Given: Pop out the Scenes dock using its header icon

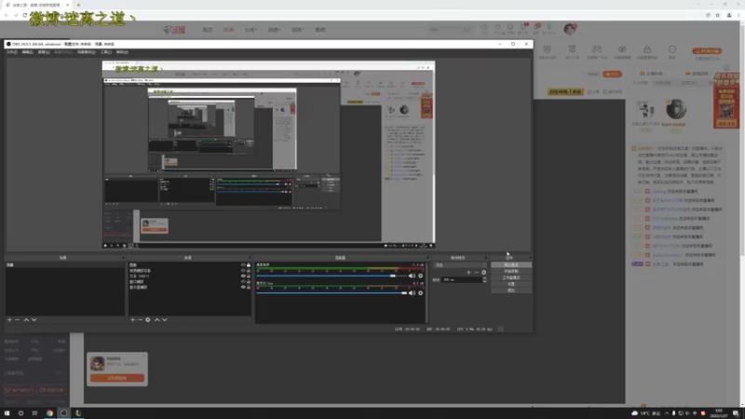Looking at the screenshot, I should click(123, 258).
